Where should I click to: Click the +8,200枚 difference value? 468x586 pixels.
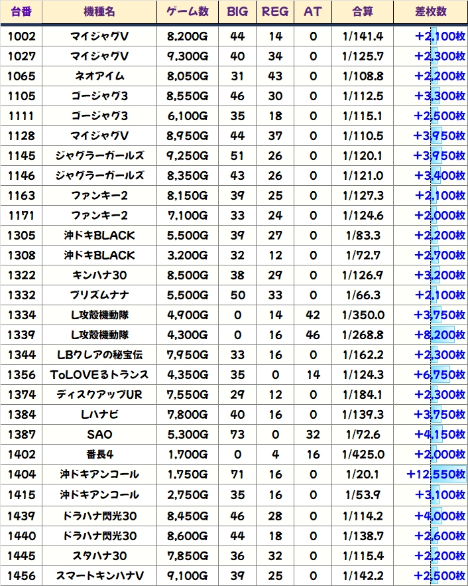point(439,335)
